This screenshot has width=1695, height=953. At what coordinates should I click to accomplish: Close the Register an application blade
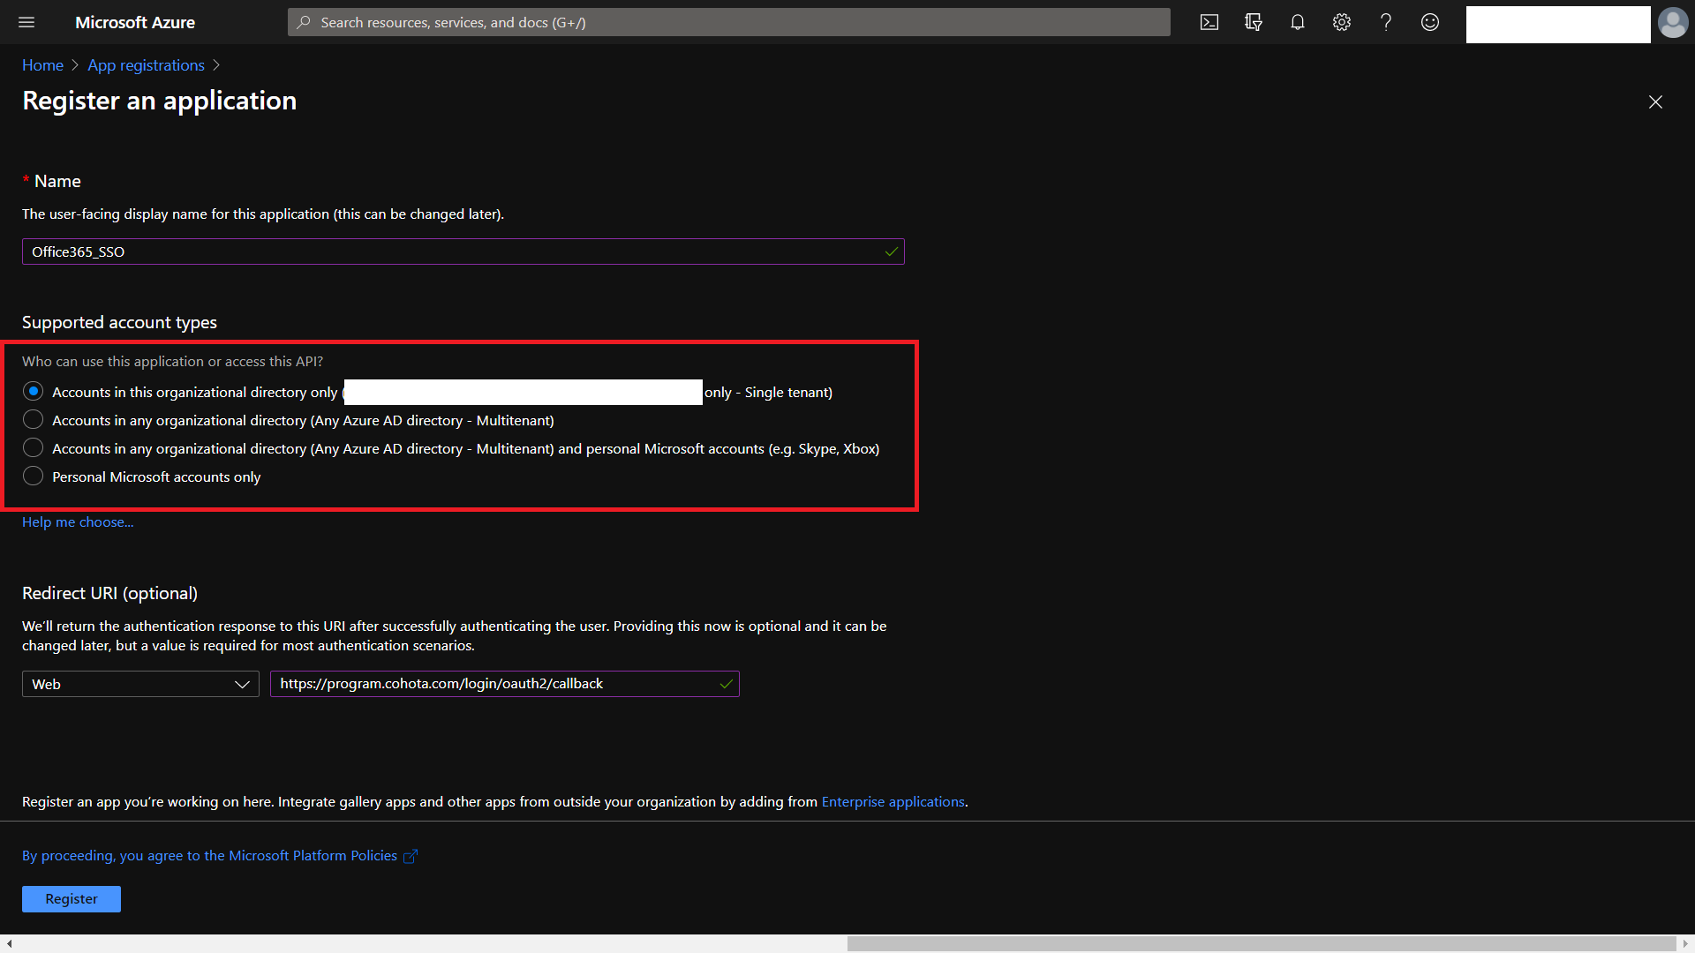1655,101
